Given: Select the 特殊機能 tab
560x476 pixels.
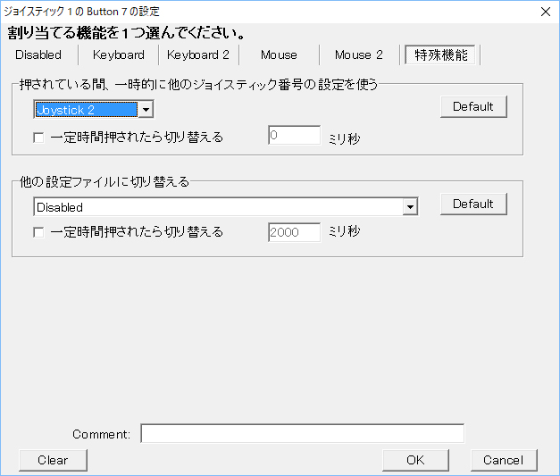Looking at the screenshot, I should pos(440,55).
